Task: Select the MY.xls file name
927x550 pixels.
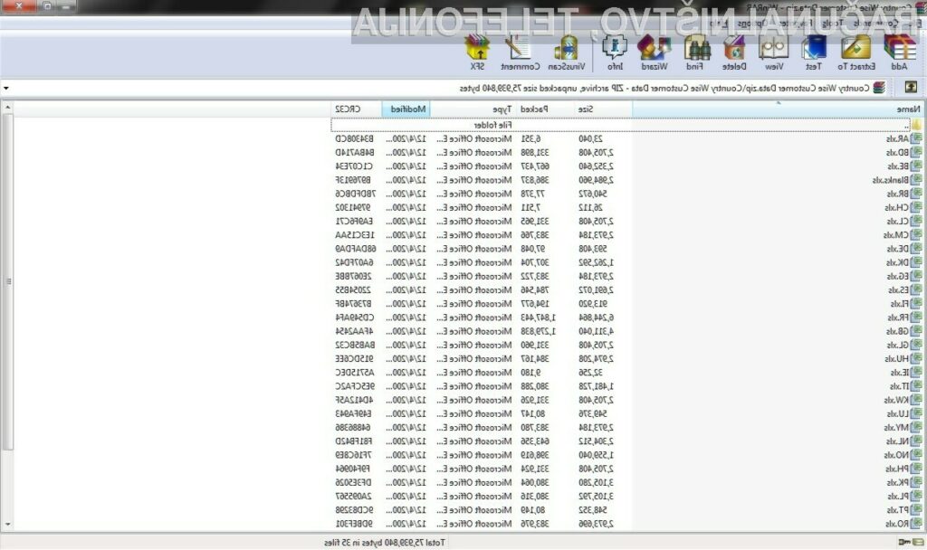Action: [x=896, y=428]
